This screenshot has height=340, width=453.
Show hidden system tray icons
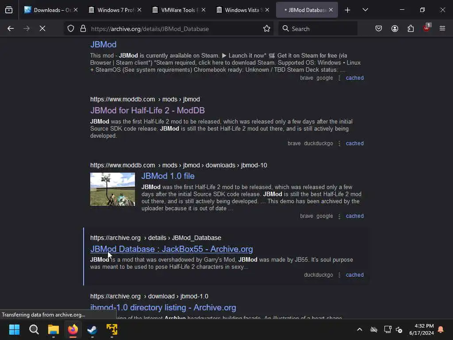pyautogui.click(x=360, y=329)
